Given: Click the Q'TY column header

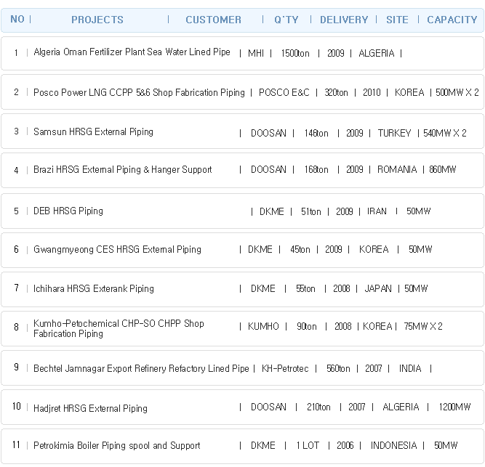Looking at the screenshot, I should (x=286, y=20).
